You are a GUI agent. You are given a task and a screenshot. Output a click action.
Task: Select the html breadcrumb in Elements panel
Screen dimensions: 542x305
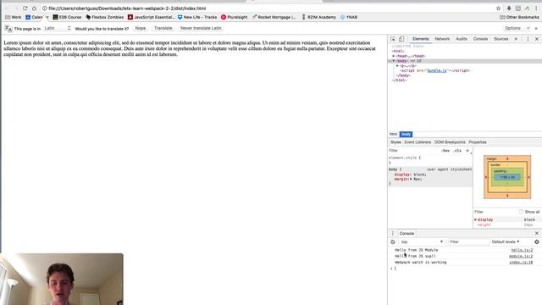point(393,134)
